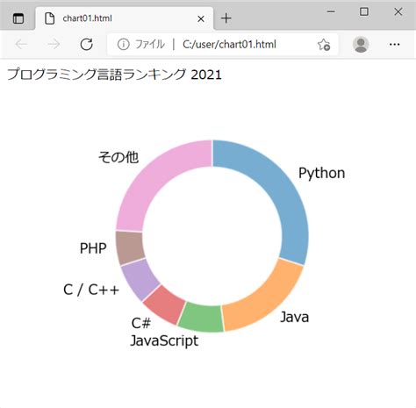Click the PHP chart label
Image resolution: width=416 pixels, height=408 pixels.
93,248
